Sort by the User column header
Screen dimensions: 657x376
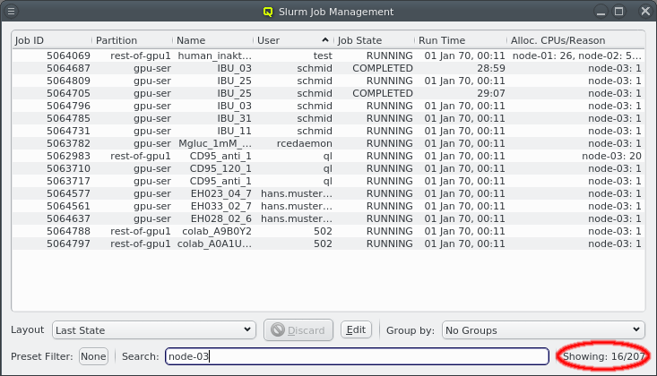(x=293, y=40)
